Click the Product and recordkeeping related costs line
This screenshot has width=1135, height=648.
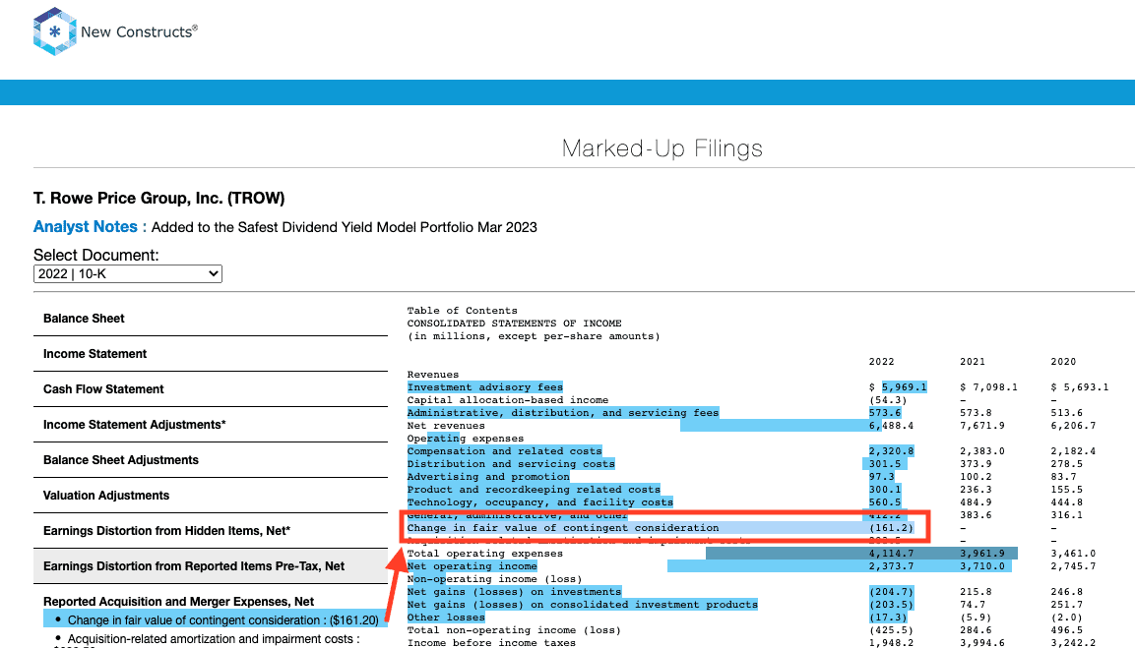pos(534,490)
